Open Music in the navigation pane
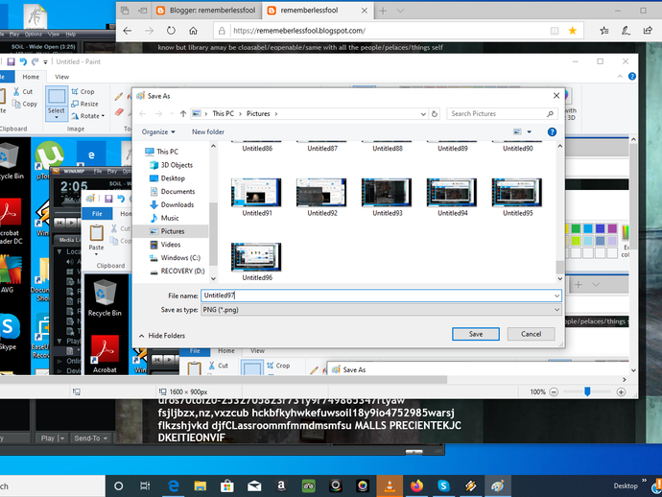The height and width of the screenshot is (497, 662). click(170, 218)
